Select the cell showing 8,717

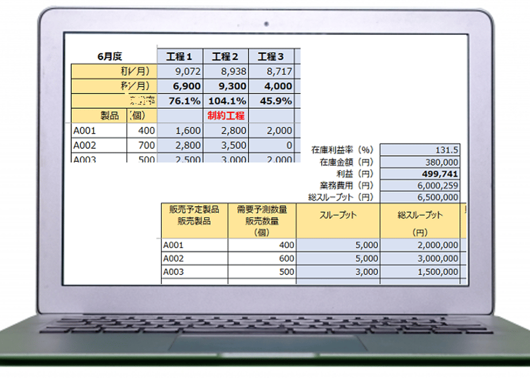click(271, 71)
